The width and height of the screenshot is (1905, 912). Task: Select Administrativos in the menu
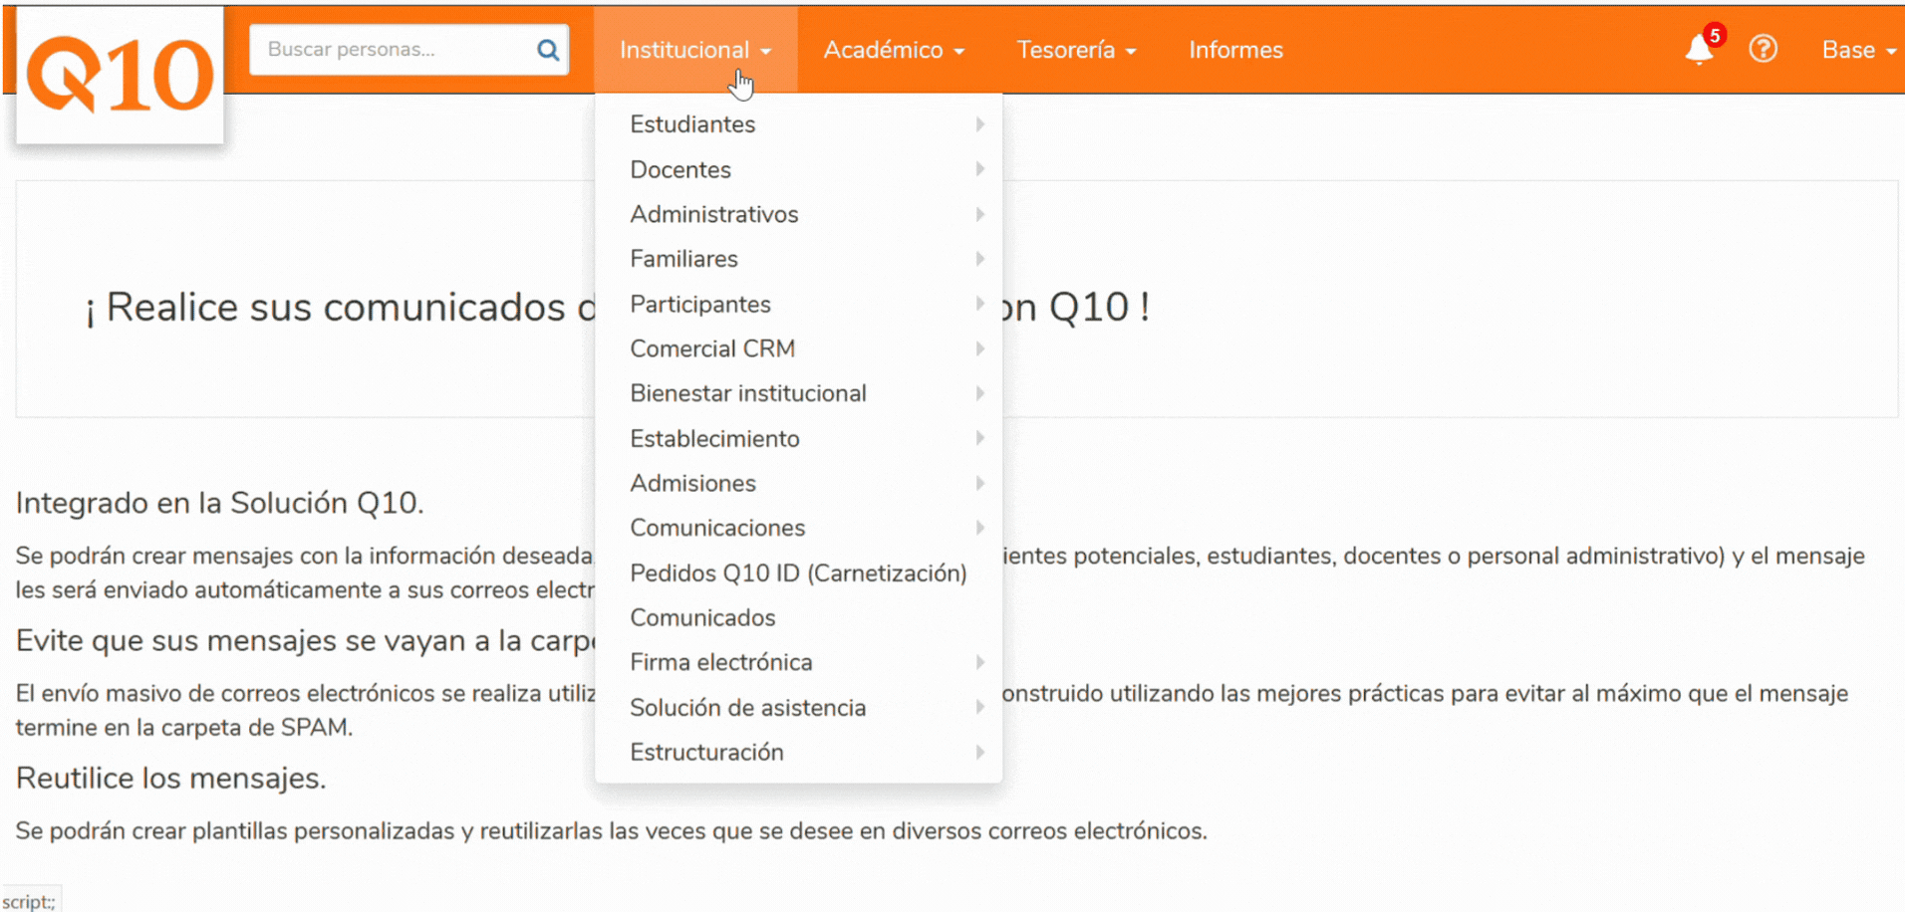pos(798,214)
